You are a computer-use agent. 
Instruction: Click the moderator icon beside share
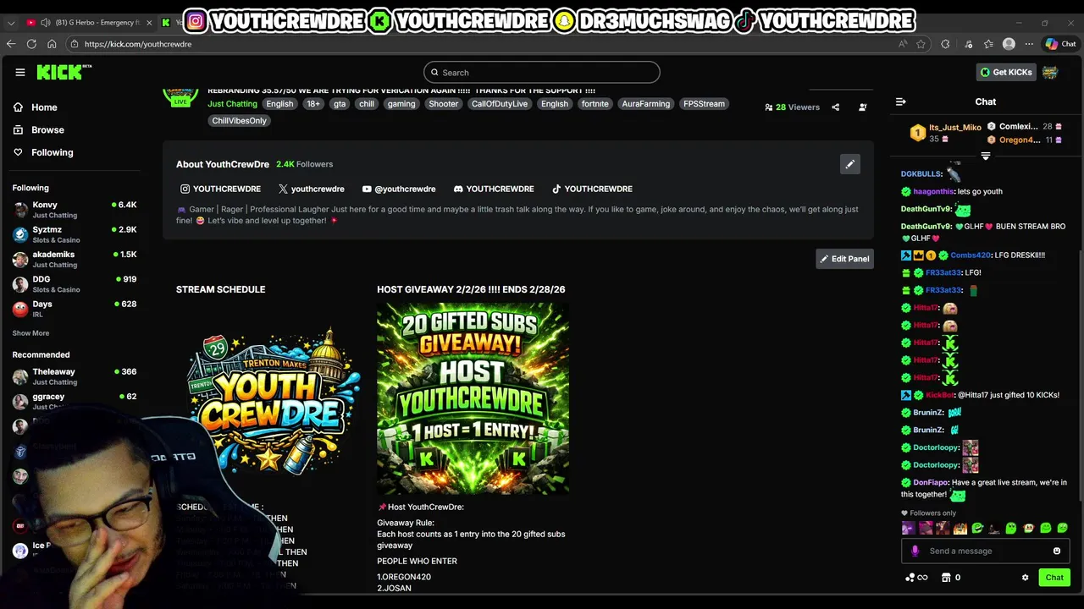(863, 107)
